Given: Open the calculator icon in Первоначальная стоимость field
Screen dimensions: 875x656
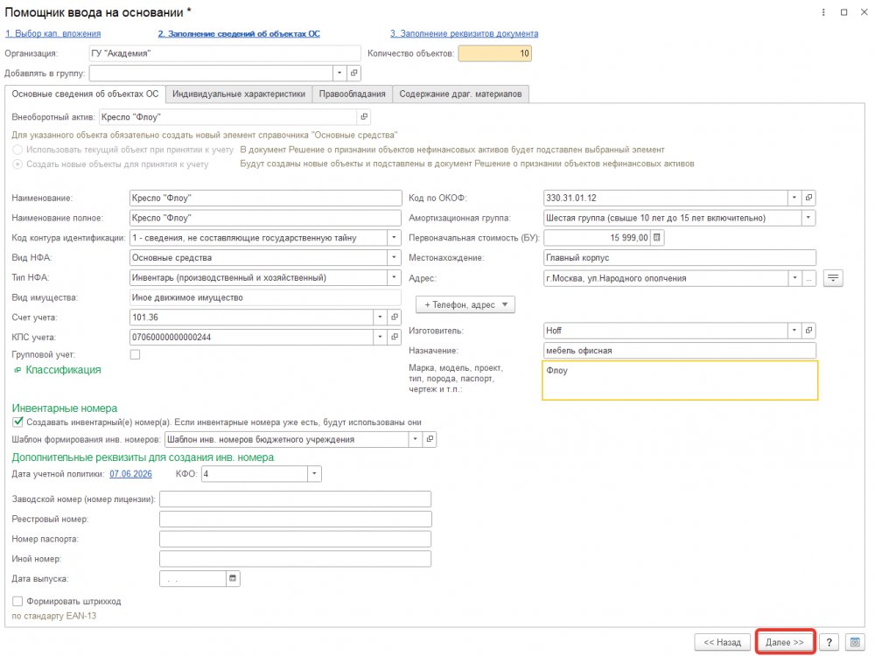Looking at the screenshot, I should click(657, 238).
